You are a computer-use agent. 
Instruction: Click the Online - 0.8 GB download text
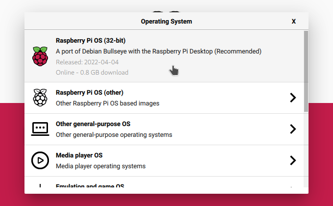click(x=92, y=73)
